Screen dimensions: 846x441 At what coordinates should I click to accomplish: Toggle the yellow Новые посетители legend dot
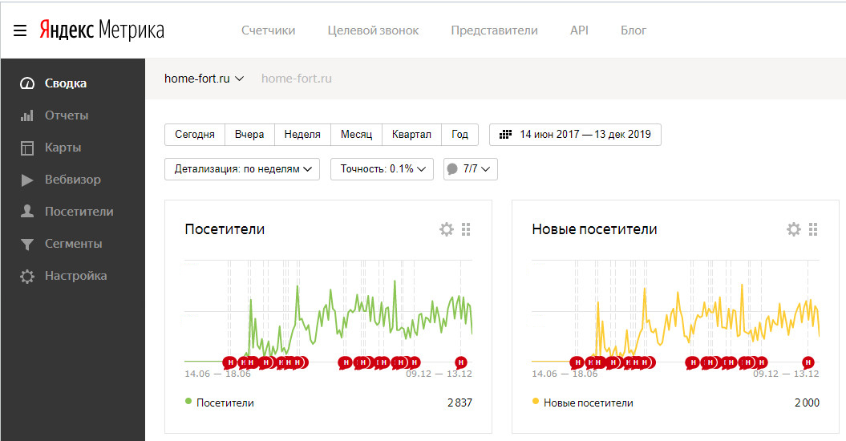click(x=535, y=401)
